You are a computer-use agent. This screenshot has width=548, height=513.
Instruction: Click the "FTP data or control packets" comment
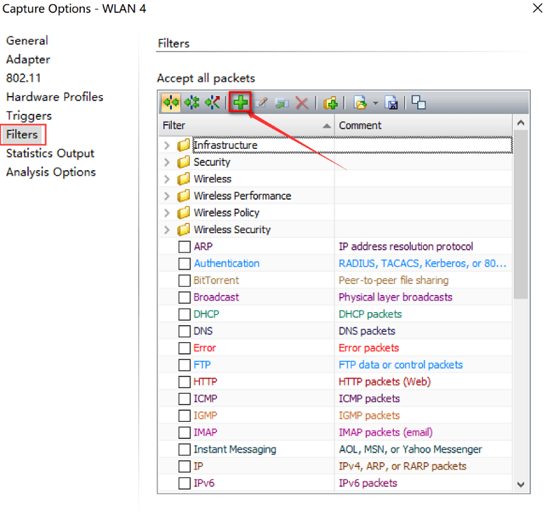(401, 365)
